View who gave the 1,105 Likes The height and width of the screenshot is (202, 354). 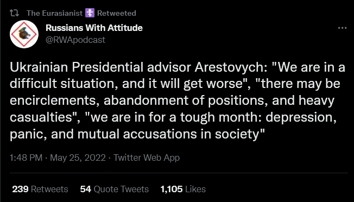183,189
